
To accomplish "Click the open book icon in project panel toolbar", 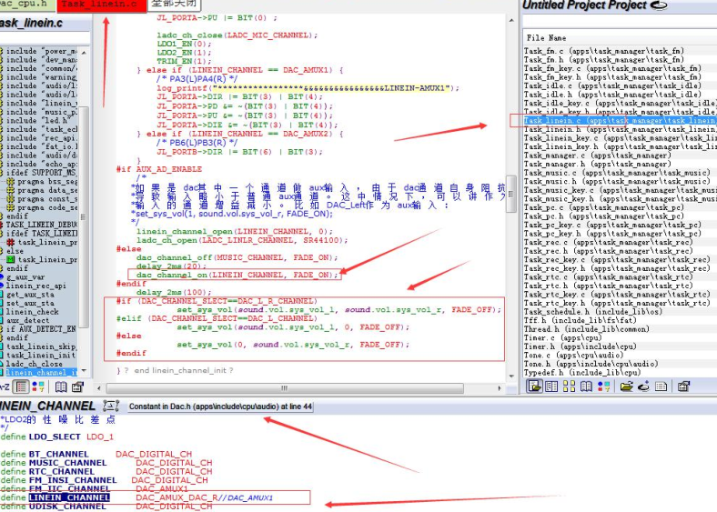I will [586, 387].
